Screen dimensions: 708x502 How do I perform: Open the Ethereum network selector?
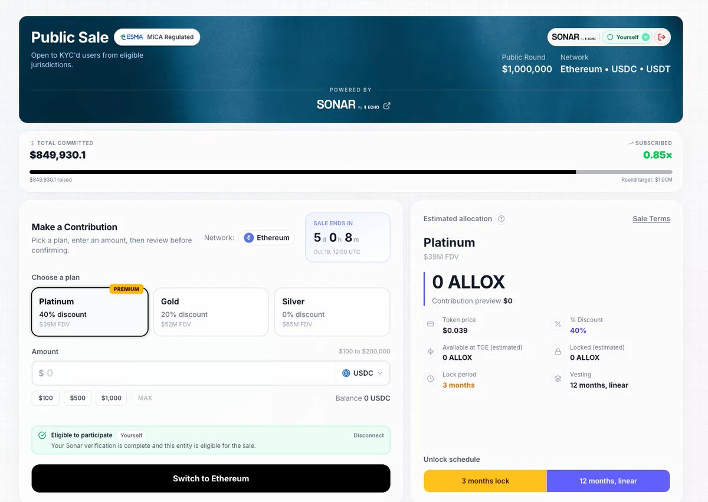pyautogui.click(x=267, y=238)
